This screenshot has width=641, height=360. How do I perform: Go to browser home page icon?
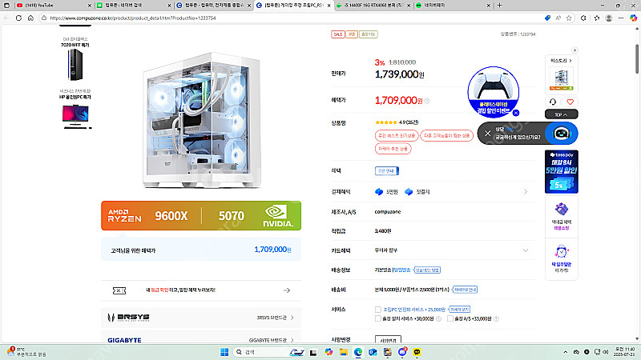click(30, 18)
